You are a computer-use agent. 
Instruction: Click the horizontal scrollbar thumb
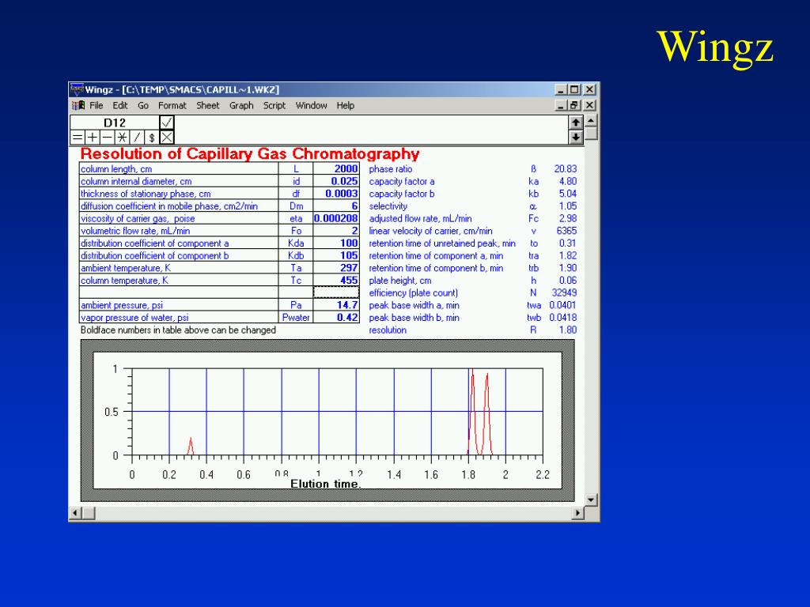click(89, 513)
